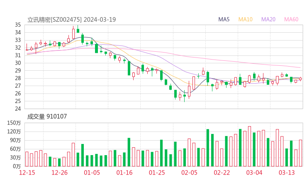Click the 成交量 910107 volume label
Viewport: 307px width, 182px height.
click(47, 117)
